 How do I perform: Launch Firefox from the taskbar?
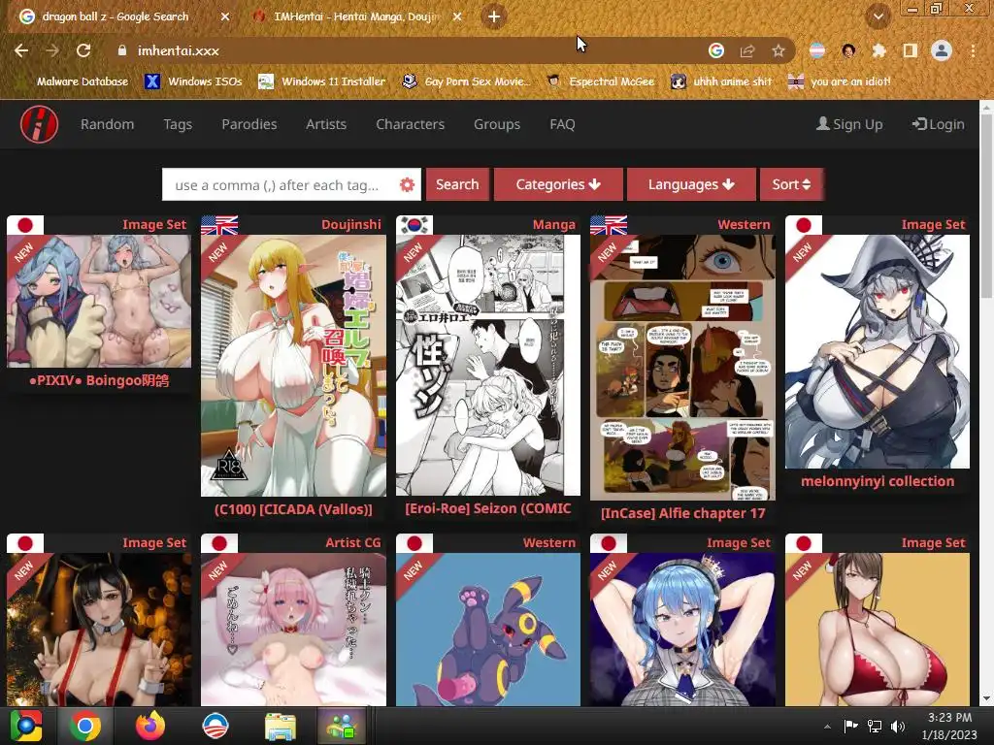point(150,726)
